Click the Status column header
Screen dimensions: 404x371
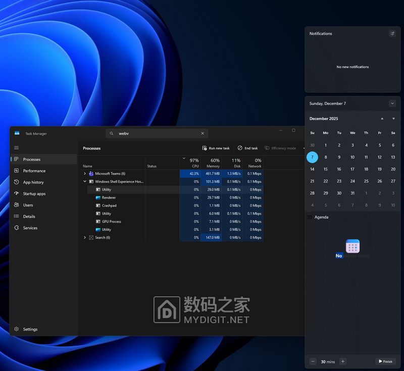162,163
